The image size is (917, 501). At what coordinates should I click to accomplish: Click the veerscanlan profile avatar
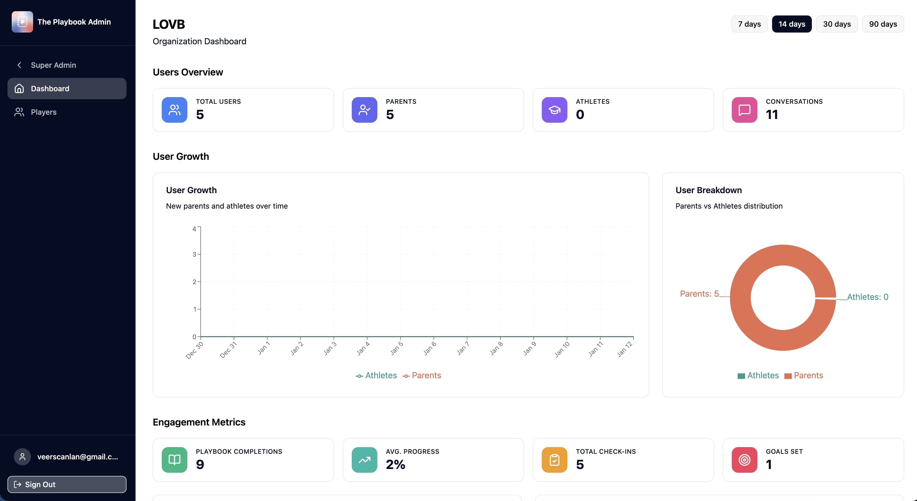coord(22,456)
